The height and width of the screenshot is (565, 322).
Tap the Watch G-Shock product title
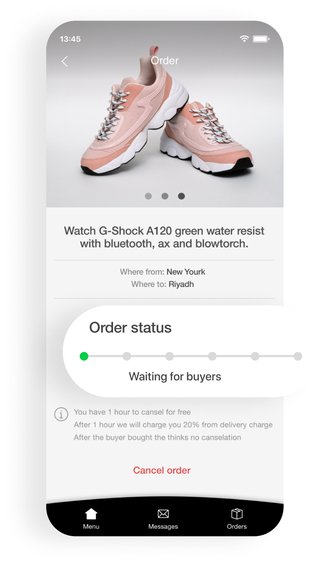[x=164, y=237]
